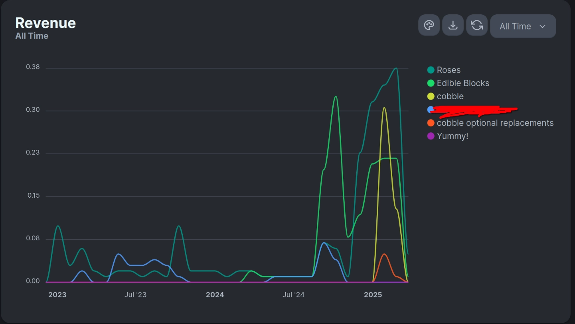Click the blue redacted series dot
The image size is (575, 324).
(430, 110)
